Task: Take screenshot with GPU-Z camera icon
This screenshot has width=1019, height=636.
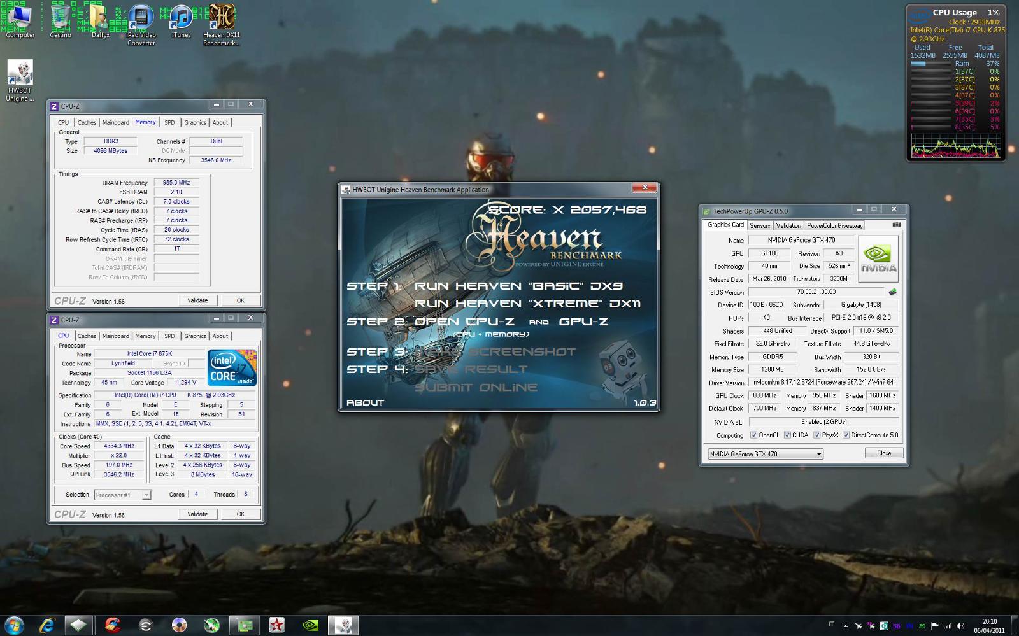Action: (x=897, y=225)
